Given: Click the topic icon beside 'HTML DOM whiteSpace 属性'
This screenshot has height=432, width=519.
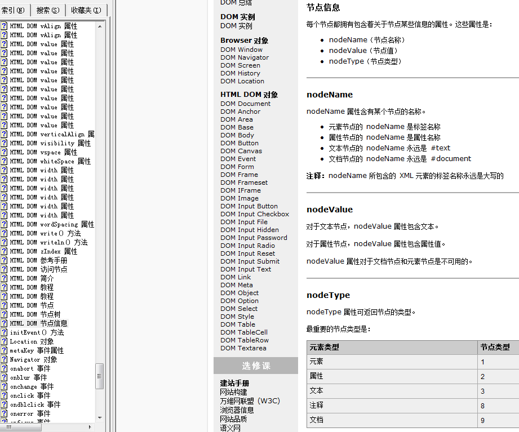Looking at the screenshot, I should pyautogui.click(x=4, y=161).
